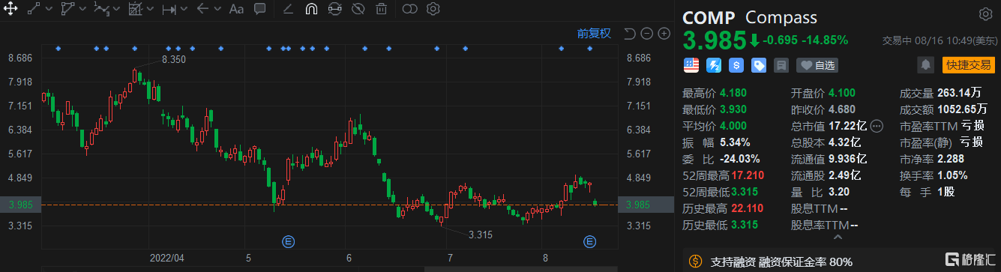Open the overlay compare circles icon

(x=409, y=10)
